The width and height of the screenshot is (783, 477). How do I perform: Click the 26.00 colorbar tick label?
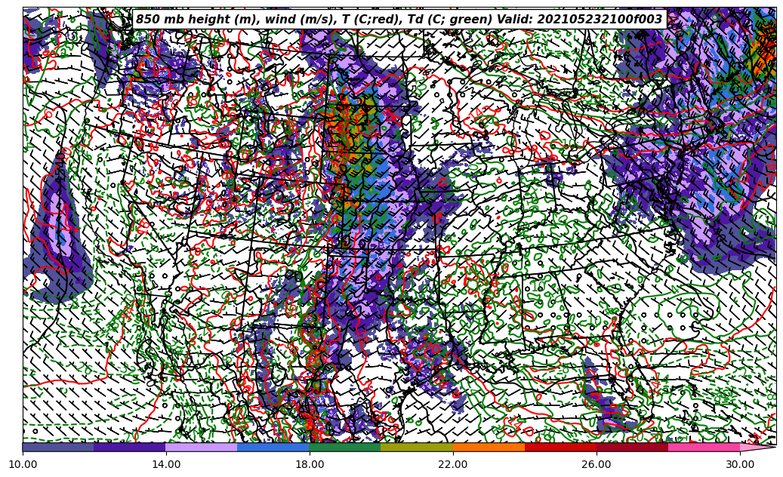(596, 464)
